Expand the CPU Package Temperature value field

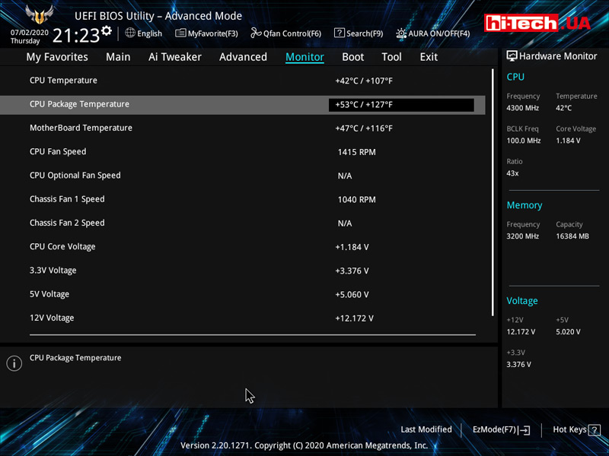coord(401,105)
